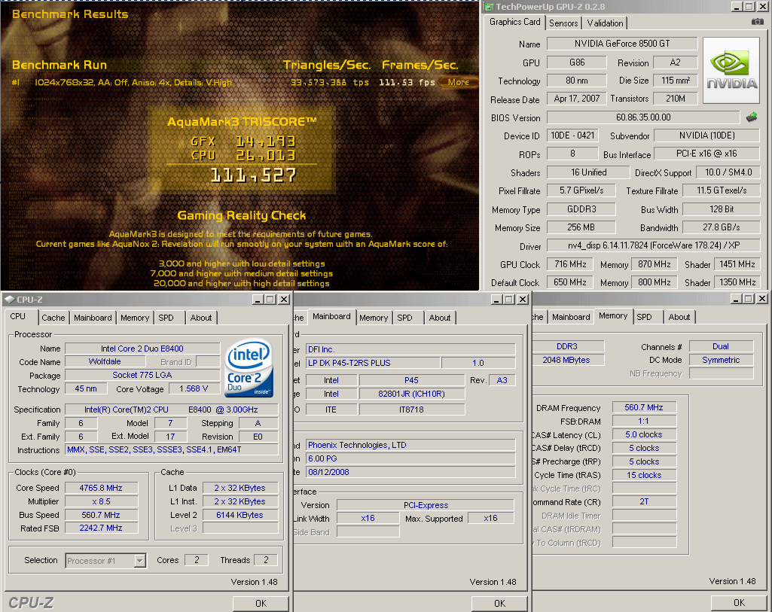Open the Memory tab in middle CPU-Z window
The image size is (772, 612).
(x=374, y=318)
